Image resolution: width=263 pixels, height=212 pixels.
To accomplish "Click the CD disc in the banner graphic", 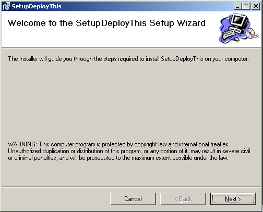I will [250, 33].
